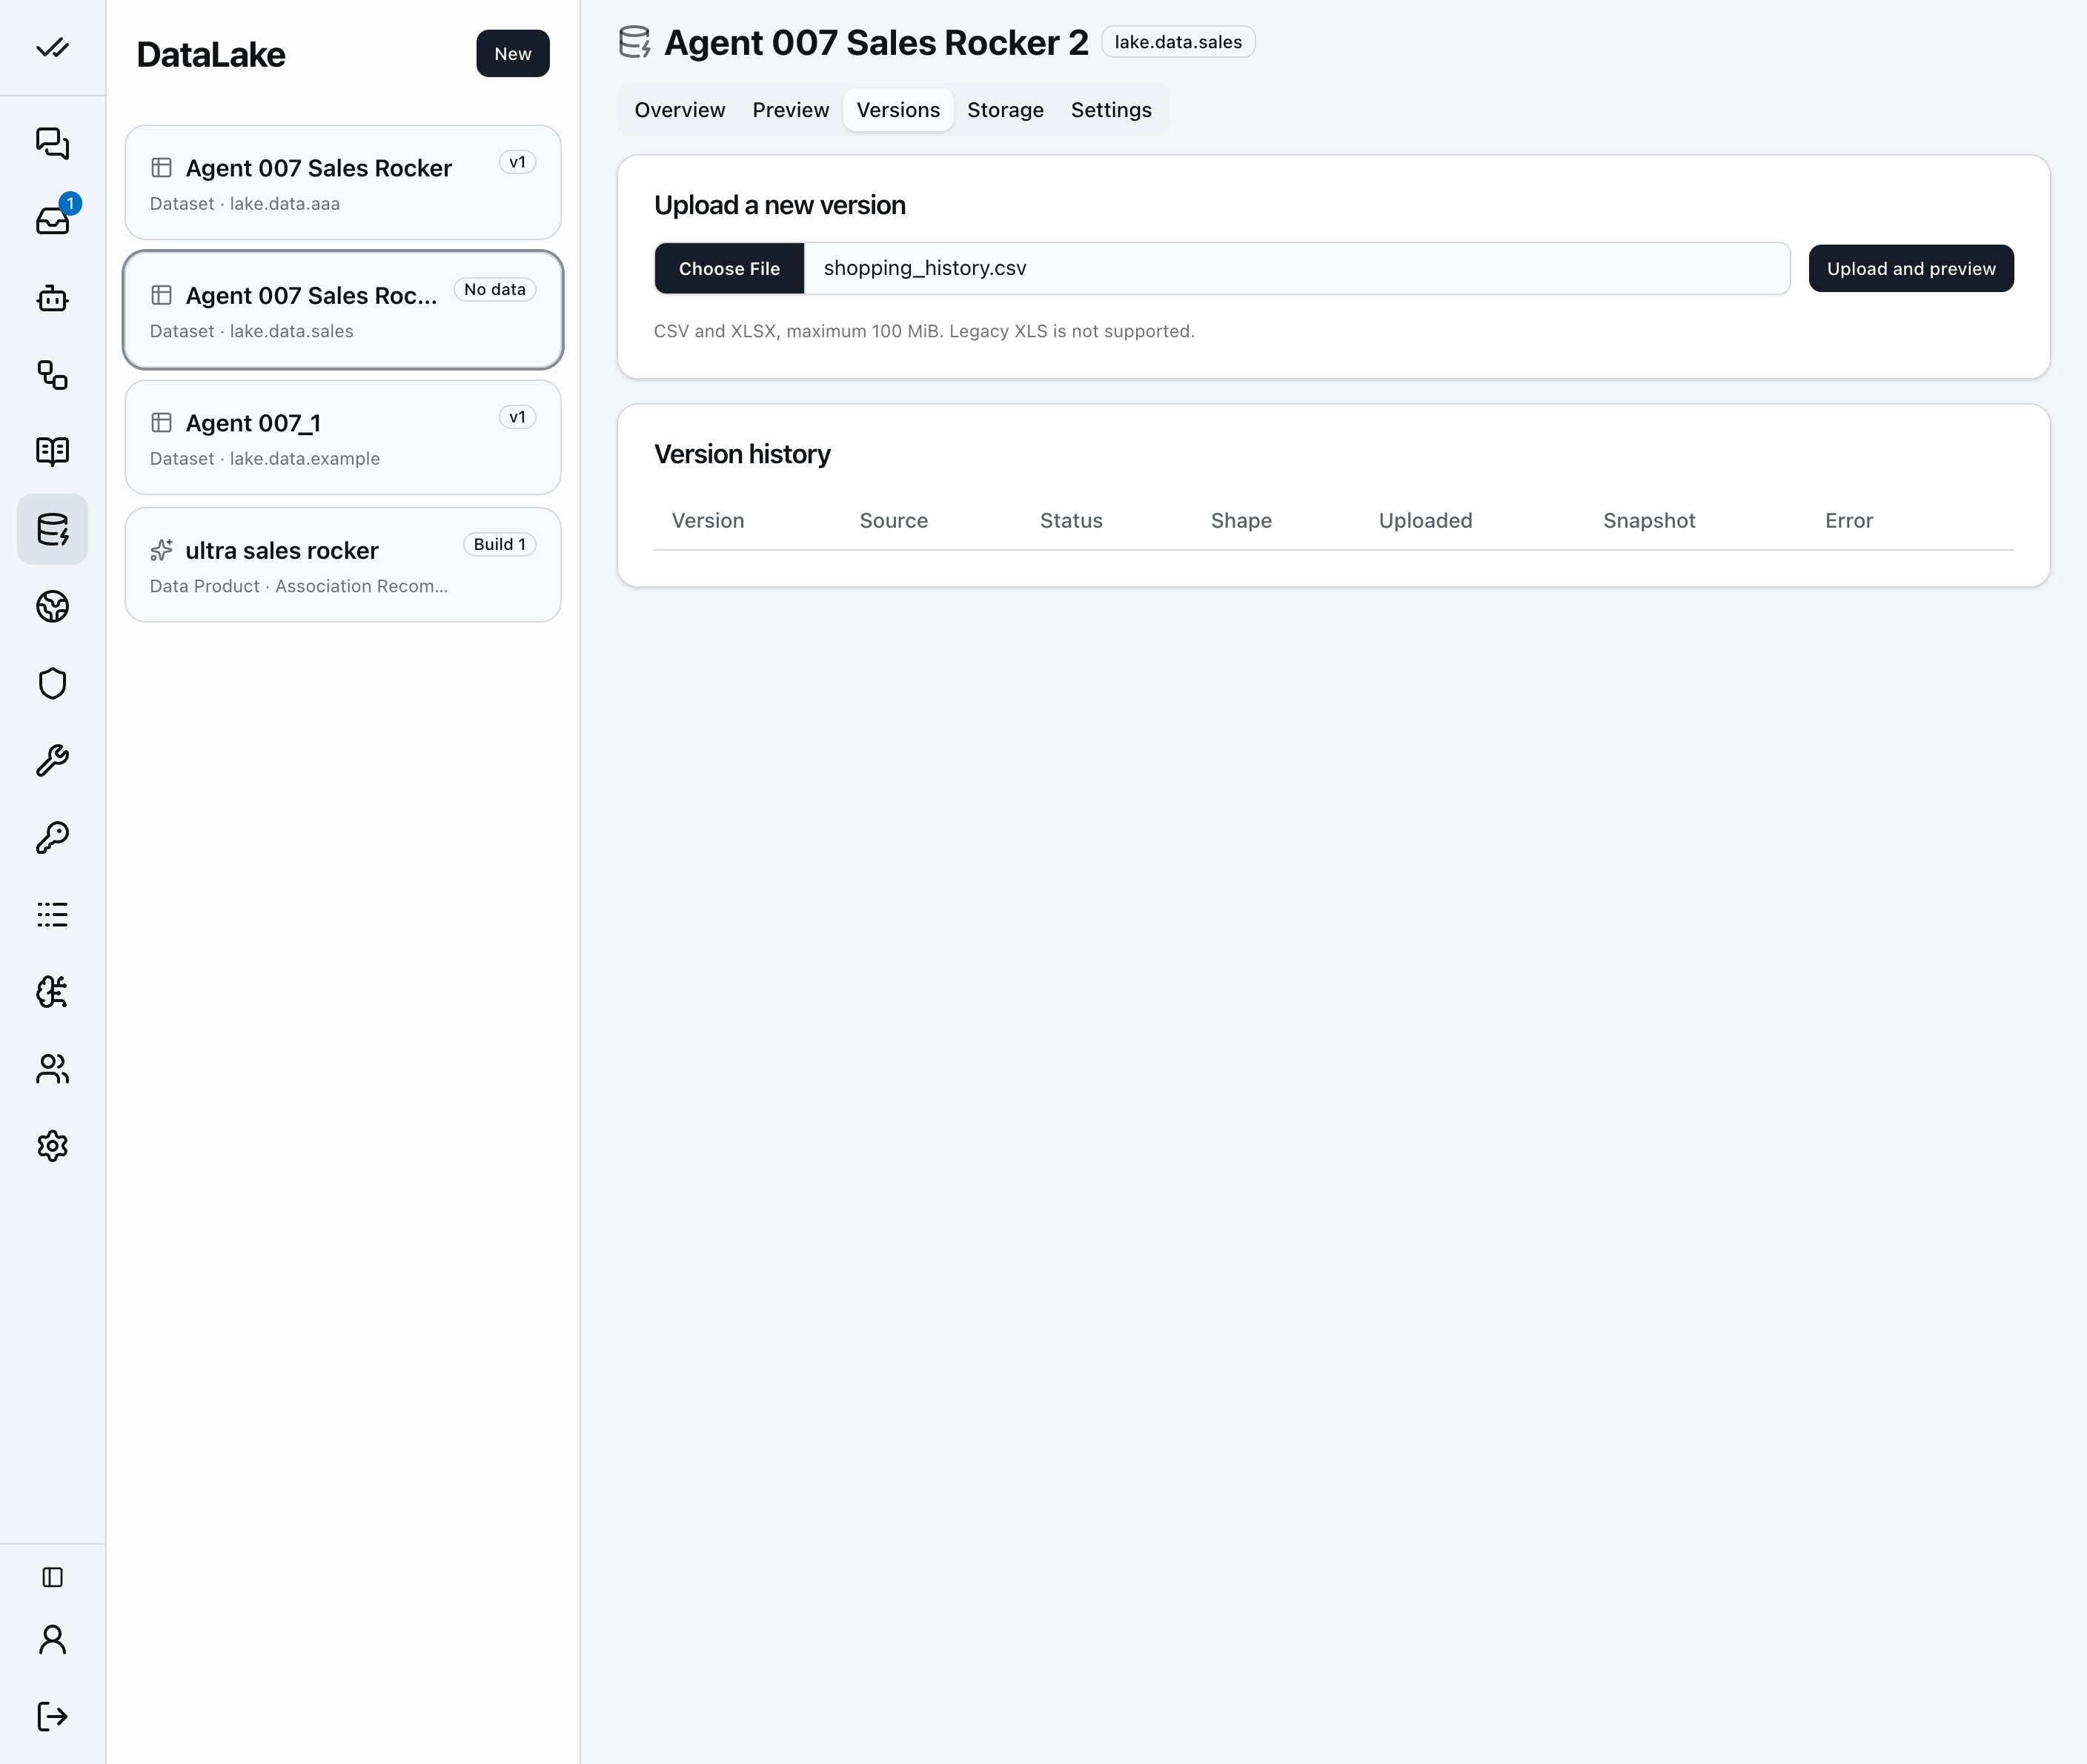Open the list logs sidebar icon

click(52, 914)
